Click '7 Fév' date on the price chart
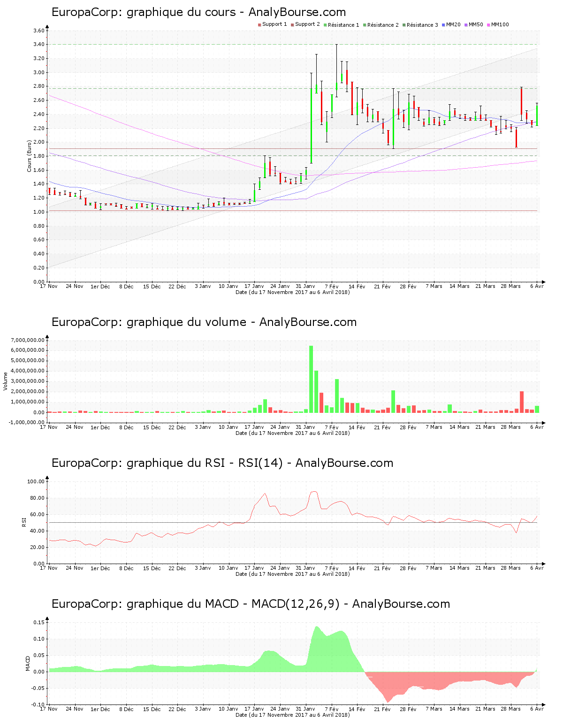 (332, 287)
